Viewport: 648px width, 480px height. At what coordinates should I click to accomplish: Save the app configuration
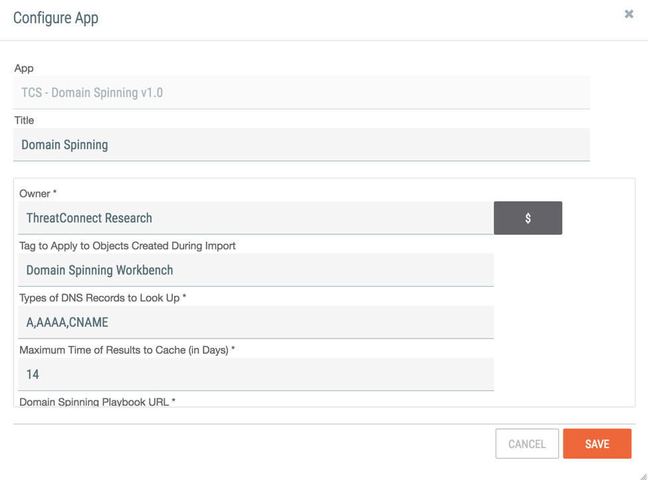click(597, 443)
